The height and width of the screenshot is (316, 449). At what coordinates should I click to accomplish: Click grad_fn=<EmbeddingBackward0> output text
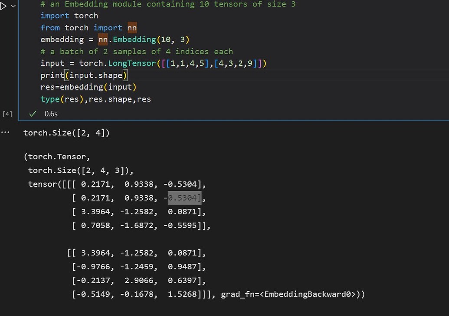[288, 294]
